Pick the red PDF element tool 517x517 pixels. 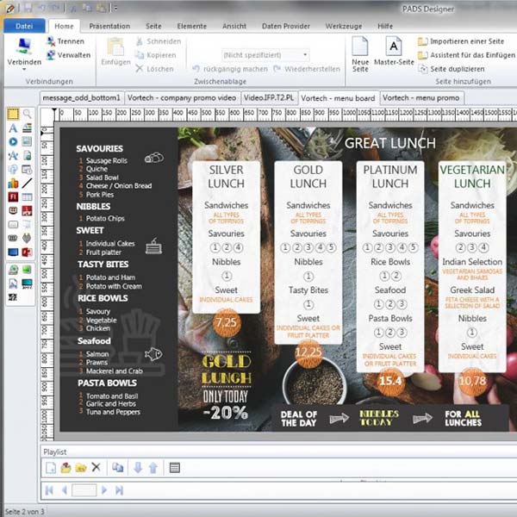click(27, 211)
